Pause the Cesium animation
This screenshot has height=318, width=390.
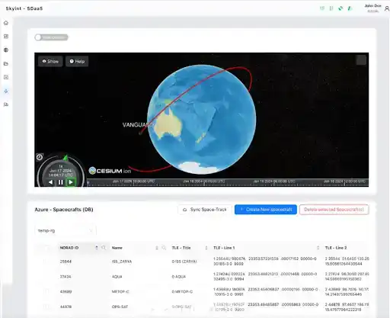click(x=60, y=182)
